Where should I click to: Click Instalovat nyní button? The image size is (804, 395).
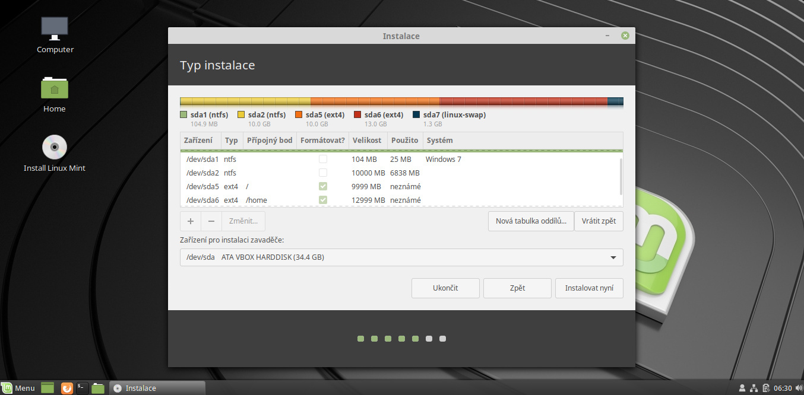(589, 288)
